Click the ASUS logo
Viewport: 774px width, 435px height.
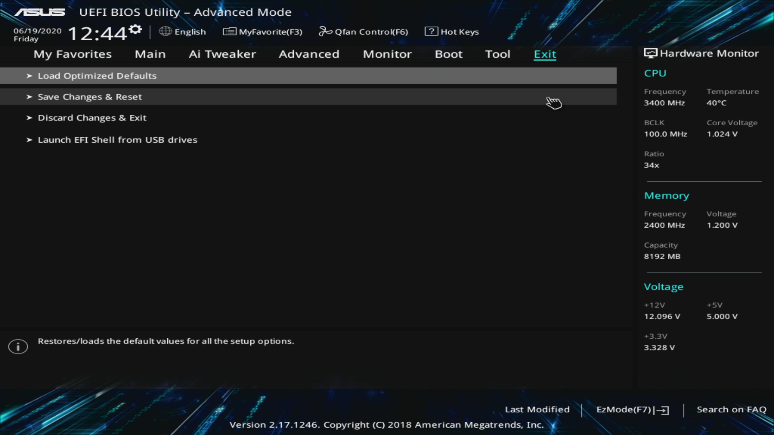pyautogui.click(x=40, y=12)
